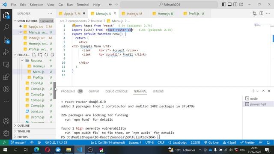
Task: Switch to the App.js editor tab
Action: tap(72, 13)
